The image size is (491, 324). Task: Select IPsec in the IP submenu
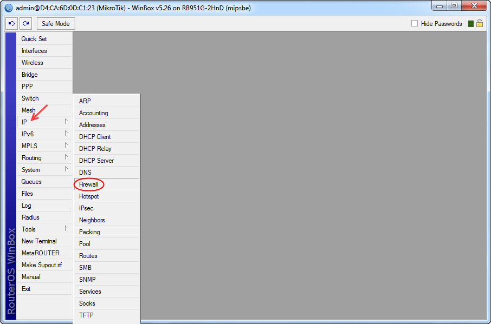coord(106,208)
